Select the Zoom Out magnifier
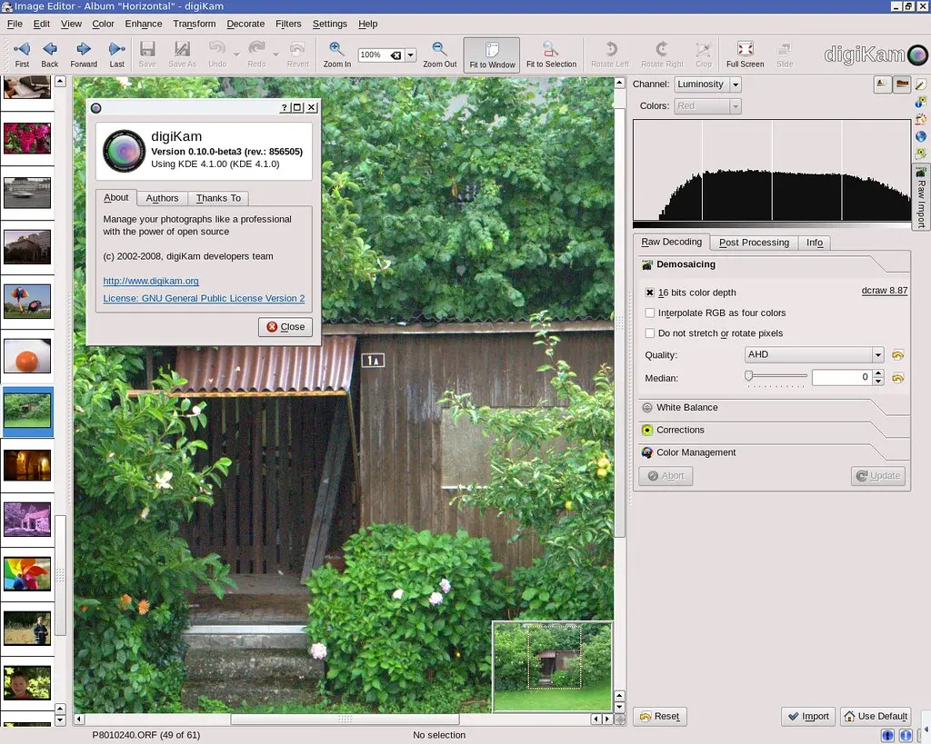This screenshot has height=744, width=931. coord(439,53)
